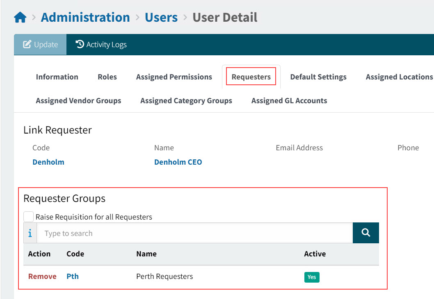Click the Denholm CEO requester name link

point(178,162)
